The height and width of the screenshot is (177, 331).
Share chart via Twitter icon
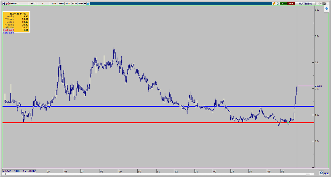pyautogui.click(x=88, y=4)
